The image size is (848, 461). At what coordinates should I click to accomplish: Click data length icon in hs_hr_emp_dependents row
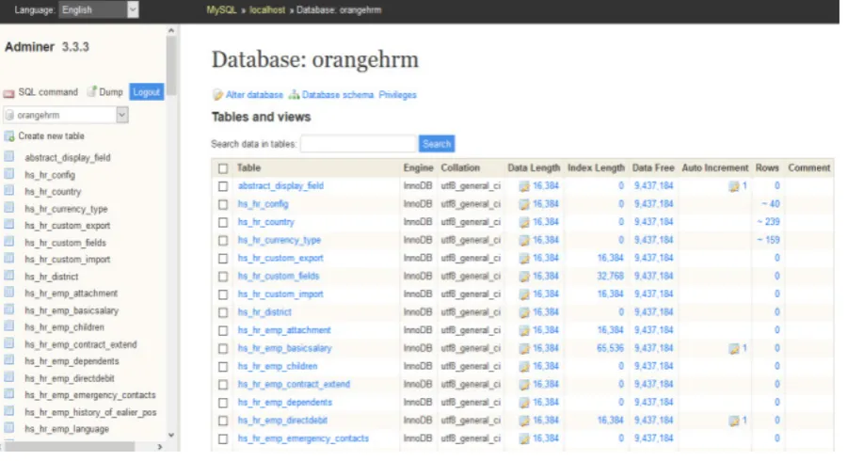click(x=524, y=403)
